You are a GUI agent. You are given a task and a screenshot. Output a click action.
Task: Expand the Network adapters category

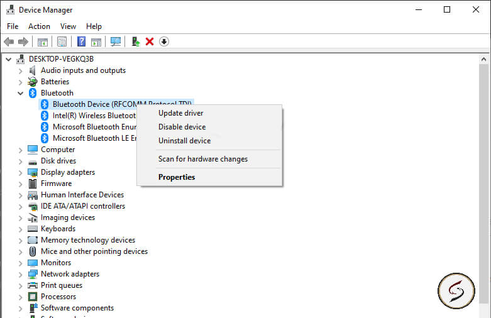click(x=20, y=275)
